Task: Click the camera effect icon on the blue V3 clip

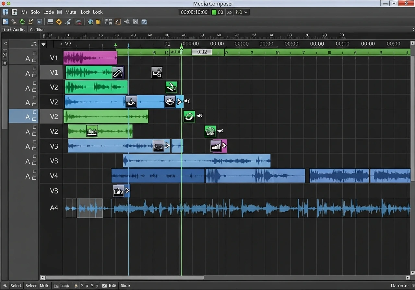Action: pos(159,146)
